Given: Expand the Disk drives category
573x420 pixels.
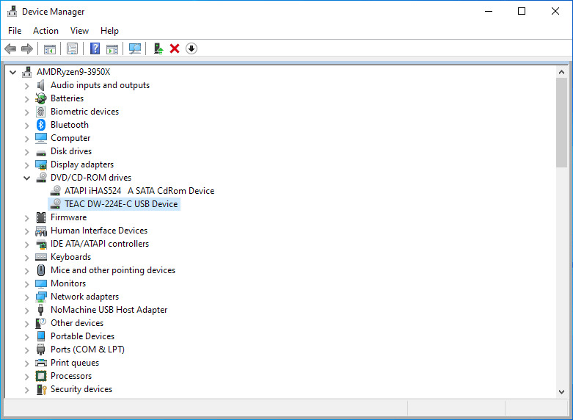Looking at the screenshot, I should pyautogui.click(x=26, y=152).
